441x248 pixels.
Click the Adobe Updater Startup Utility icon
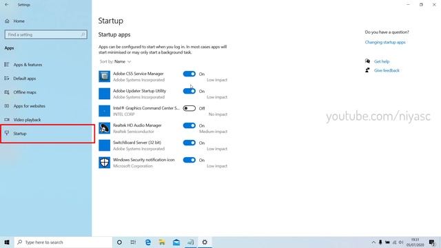[x=104, y=94]
